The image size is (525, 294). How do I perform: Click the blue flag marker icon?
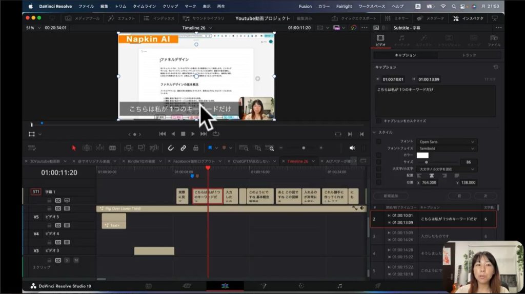coord(210,148)
